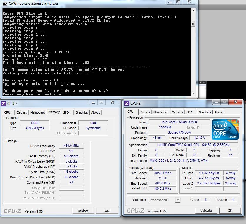Click the 1.312 V core voltage value
The image size is (246, 224).
tap(200, 138)
